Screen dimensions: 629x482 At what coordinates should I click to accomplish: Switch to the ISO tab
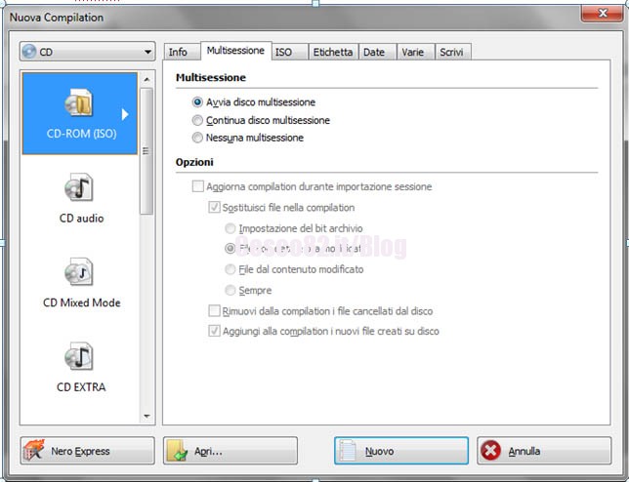289,52
